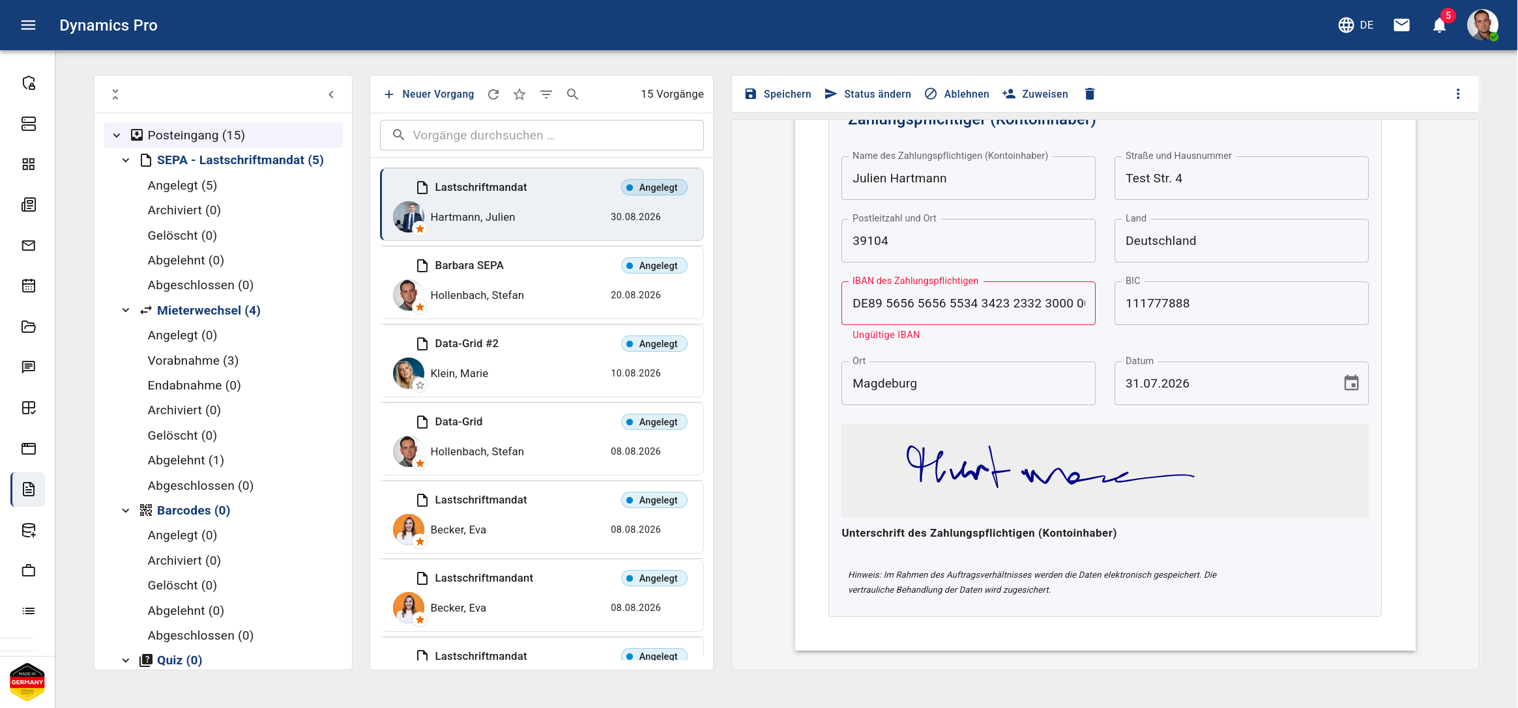The width and height of the screenshot is (1518, 708).
Task: Collapse all tree nodes icon
Action: coord(115,94)
